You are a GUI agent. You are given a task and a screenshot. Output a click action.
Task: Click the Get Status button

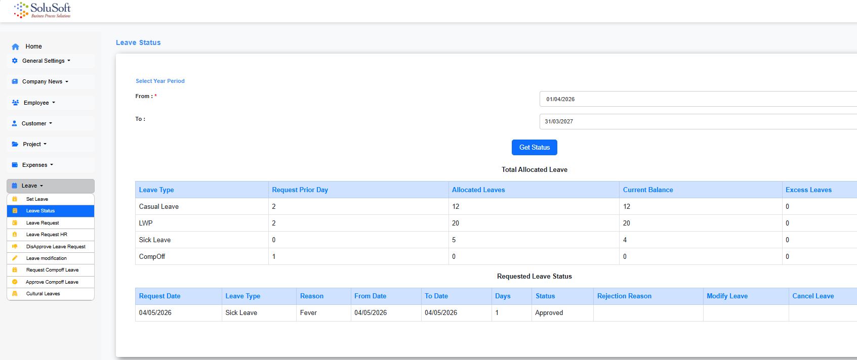pyautogui.click(x=535, y=148)
